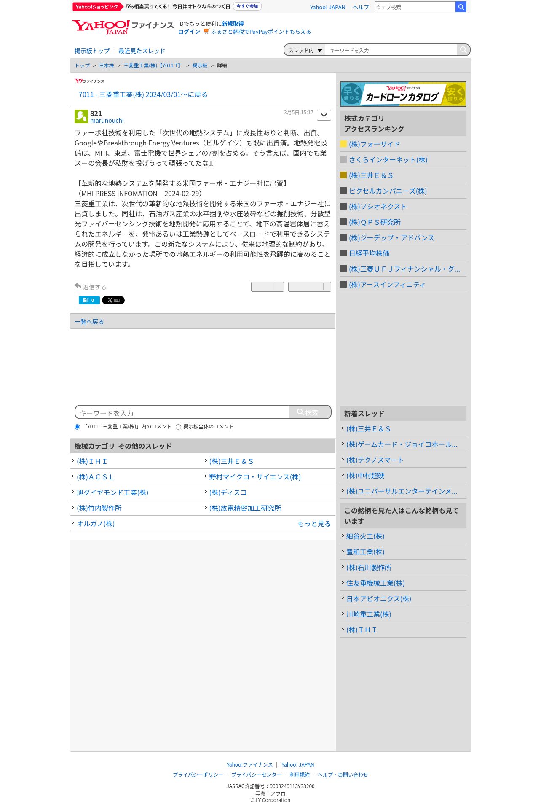
Task: Click the gold swatch beside (株)三井Ｅ＆Ｓ ranking
Action: 343,175
